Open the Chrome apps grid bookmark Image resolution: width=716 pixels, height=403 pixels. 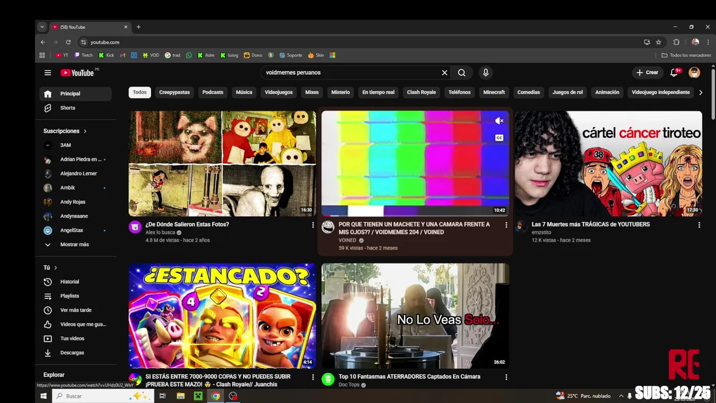(42, 55)
